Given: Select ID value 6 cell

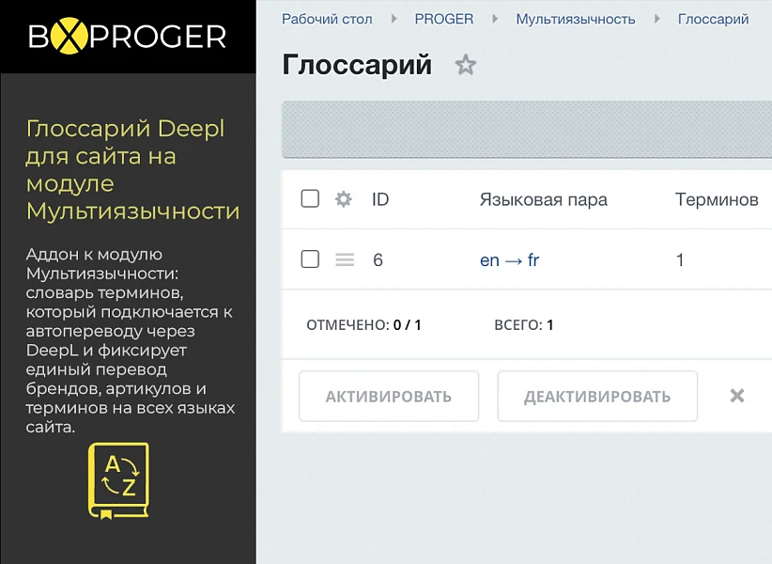Looking at the screenshot, I should click(x=378, y=259).
